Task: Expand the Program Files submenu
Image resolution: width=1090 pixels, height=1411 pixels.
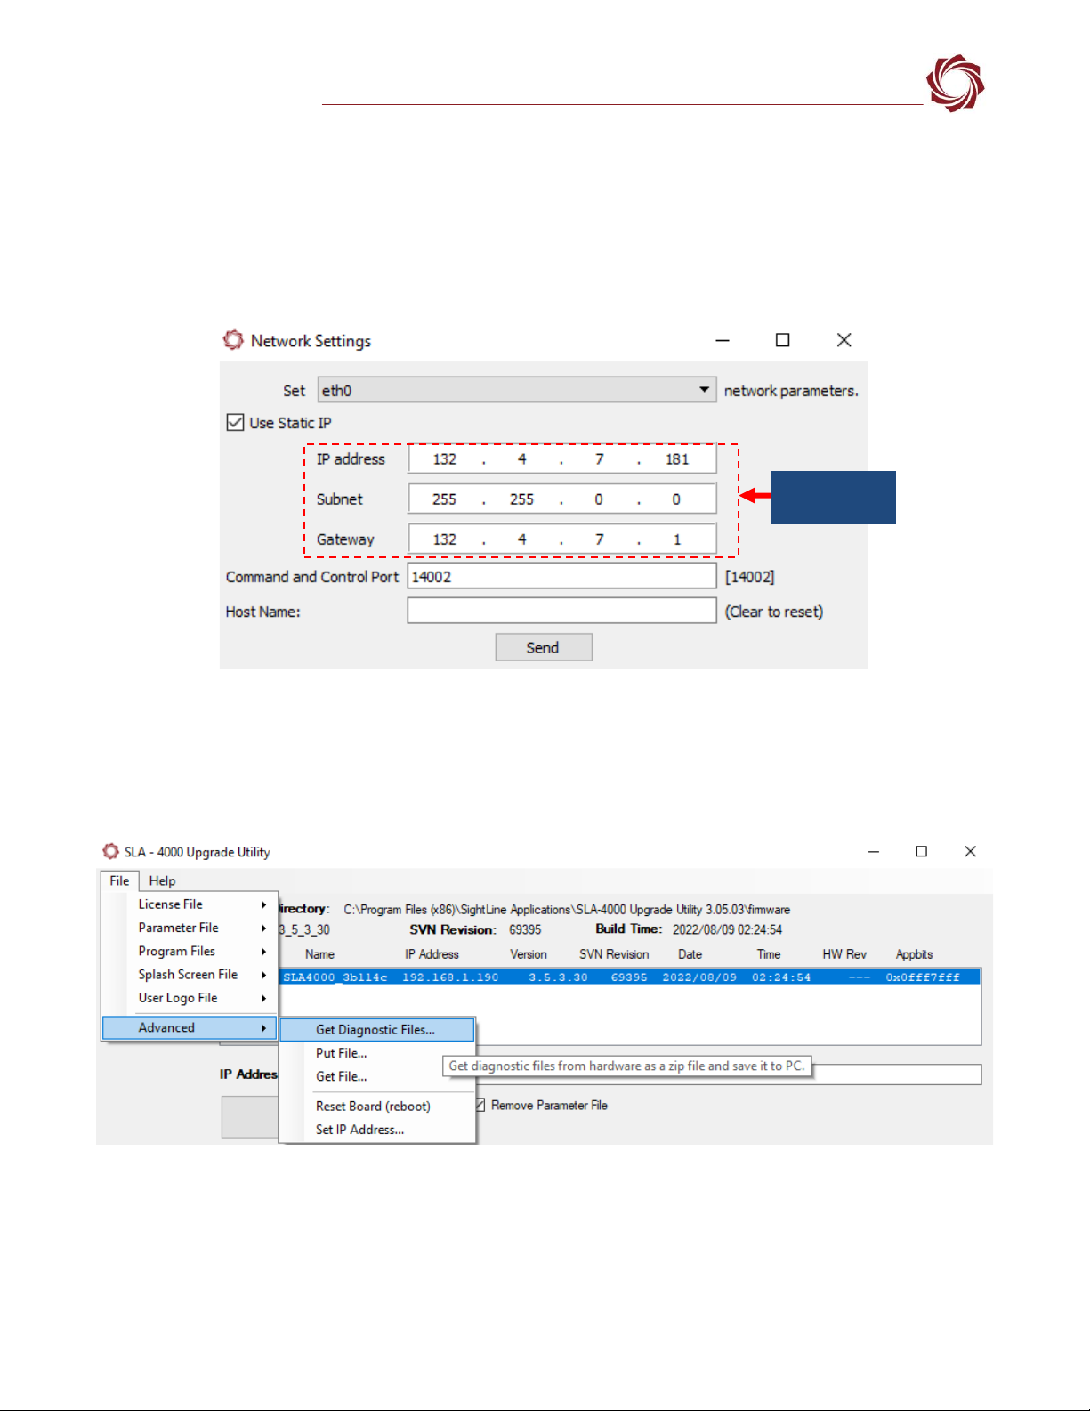Action: click(x=202, y=951)
